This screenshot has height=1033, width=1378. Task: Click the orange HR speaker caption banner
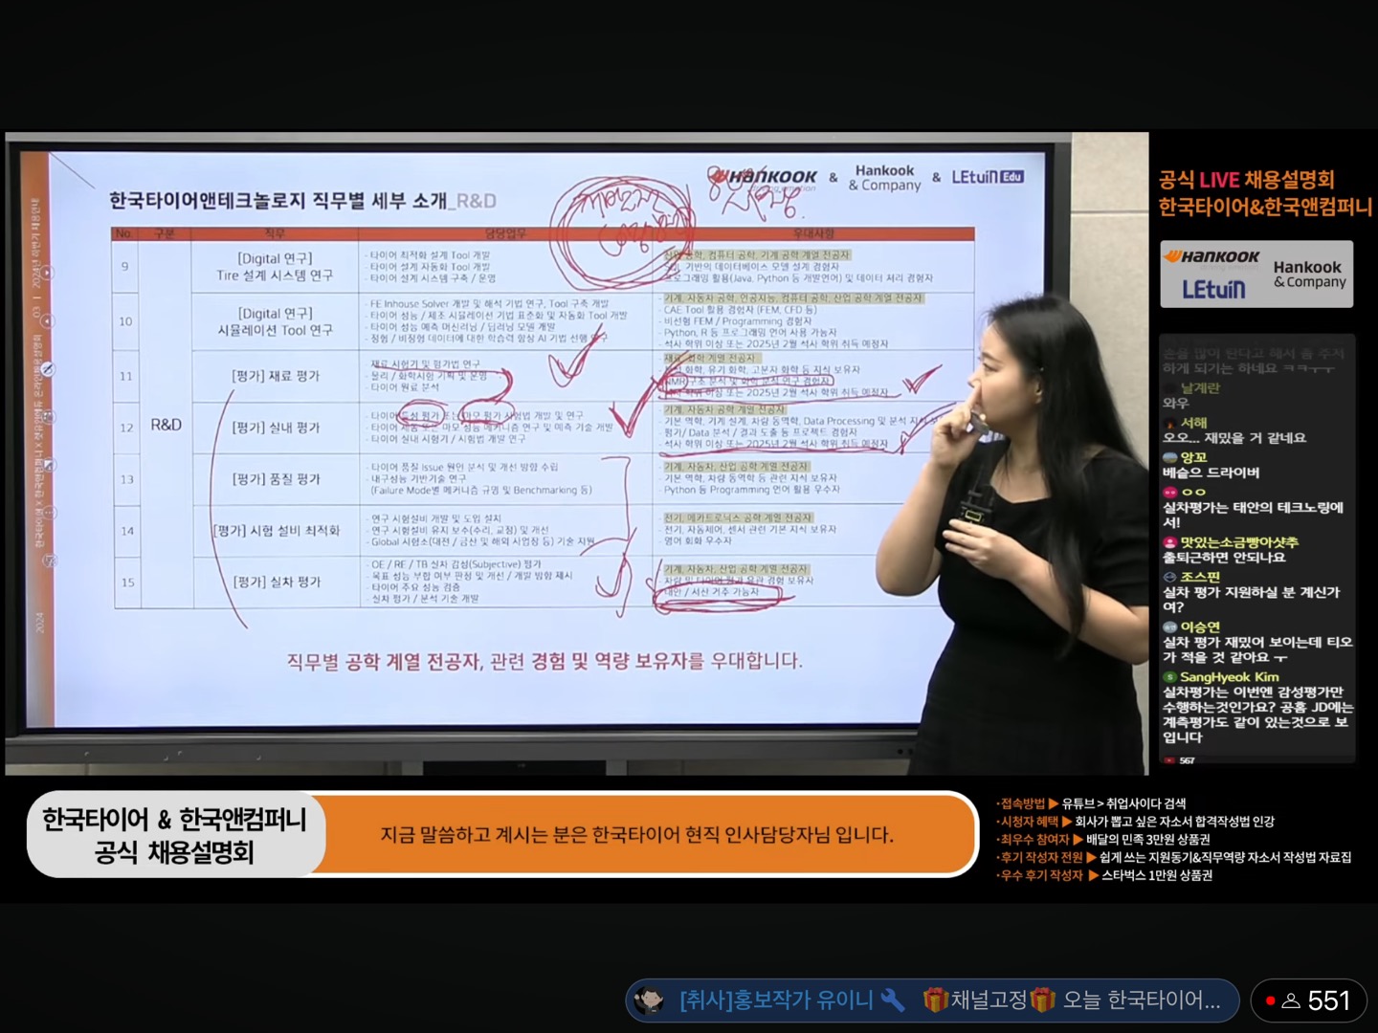click(636, 835)
